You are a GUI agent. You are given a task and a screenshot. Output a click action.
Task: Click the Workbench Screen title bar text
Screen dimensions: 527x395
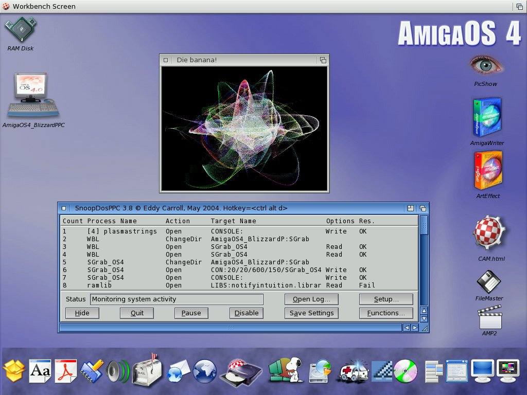tap(44, 6)
